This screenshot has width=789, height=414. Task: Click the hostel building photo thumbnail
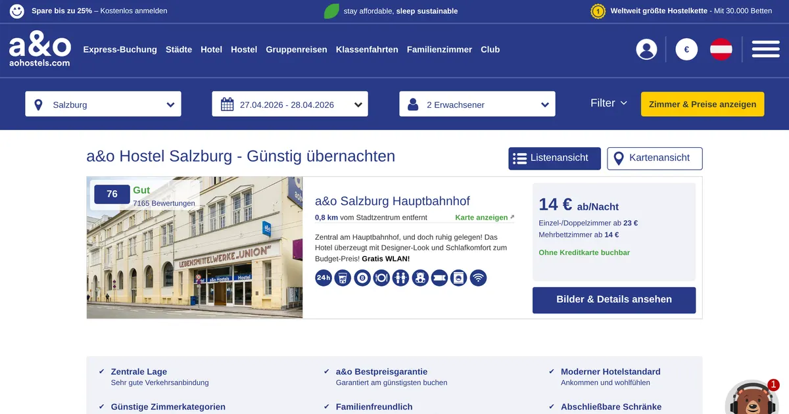195,247
